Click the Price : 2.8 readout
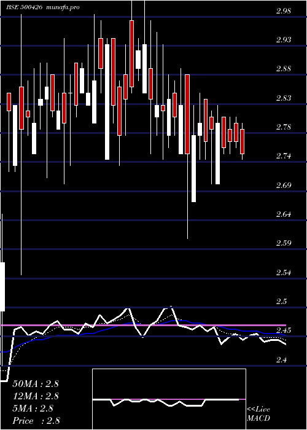Viewport: 307px width, 430px height. [x=36, y=421]
